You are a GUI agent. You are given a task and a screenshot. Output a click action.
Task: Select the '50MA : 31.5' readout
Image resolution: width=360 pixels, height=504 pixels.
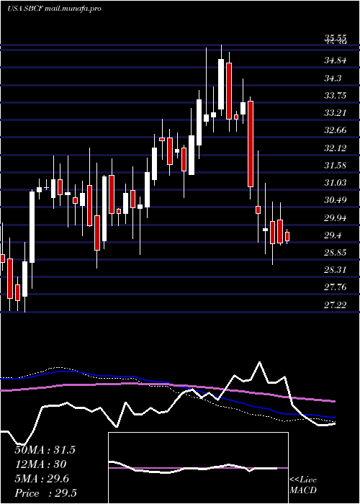coord(45,450)
